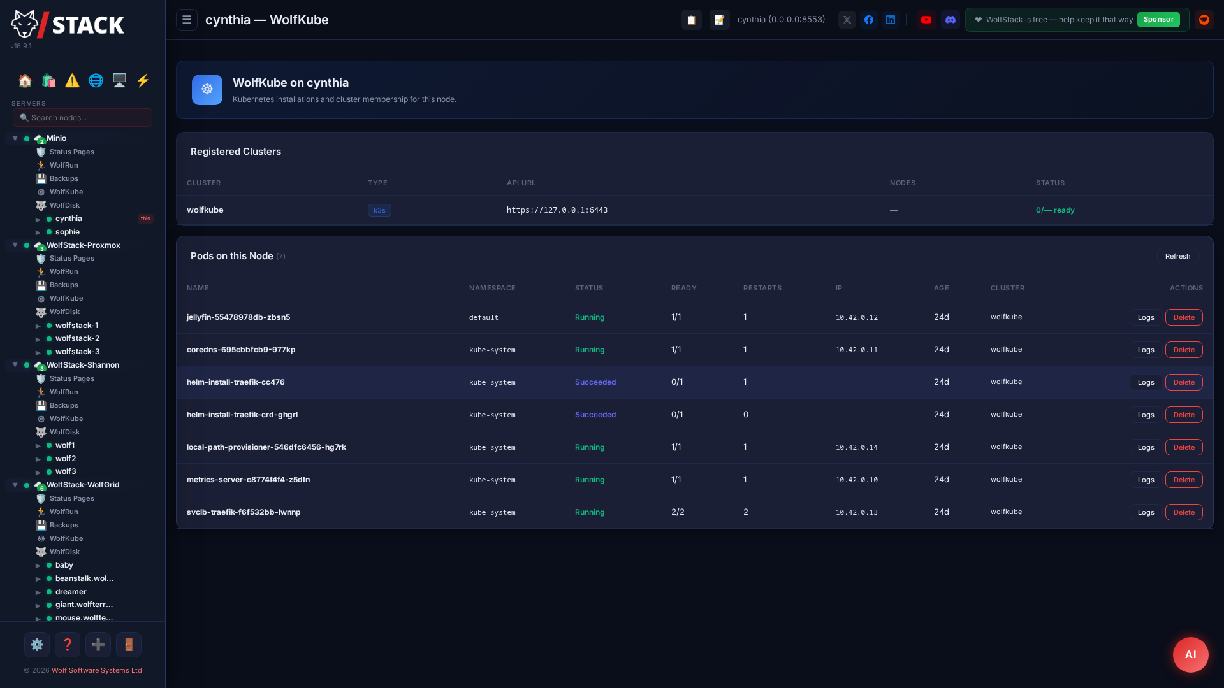Open the warning alerts icon
The width and height of the screenshot is (1224, 688).
(72, 80)
